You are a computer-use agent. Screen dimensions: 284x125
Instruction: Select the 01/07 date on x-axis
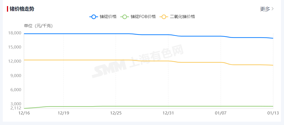pyautogui.click(x=221, y=113)
